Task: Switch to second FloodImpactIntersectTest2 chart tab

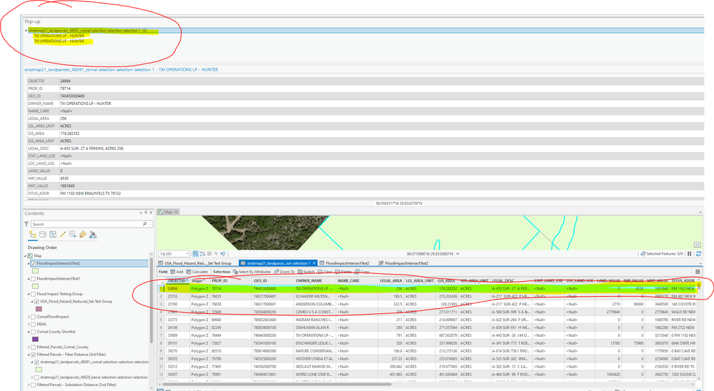Action: coord(403,263)
